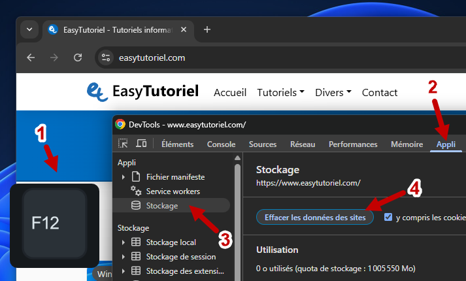Image resolution: width=466 pixels, height=281 pixels.
Task: Click the Stockage heading in the main panel
Action: [278, 170]
